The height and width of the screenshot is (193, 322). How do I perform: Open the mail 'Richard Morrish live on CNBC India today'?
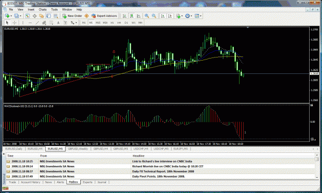point(167,166)
